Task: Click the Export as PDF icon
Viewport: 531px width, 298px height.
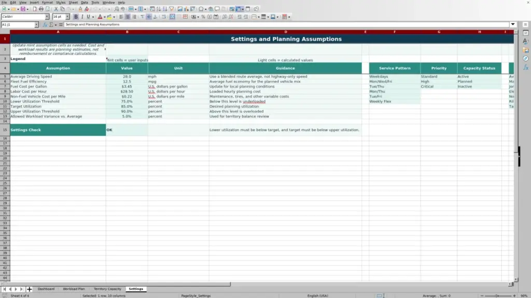Action: (35, 9)
